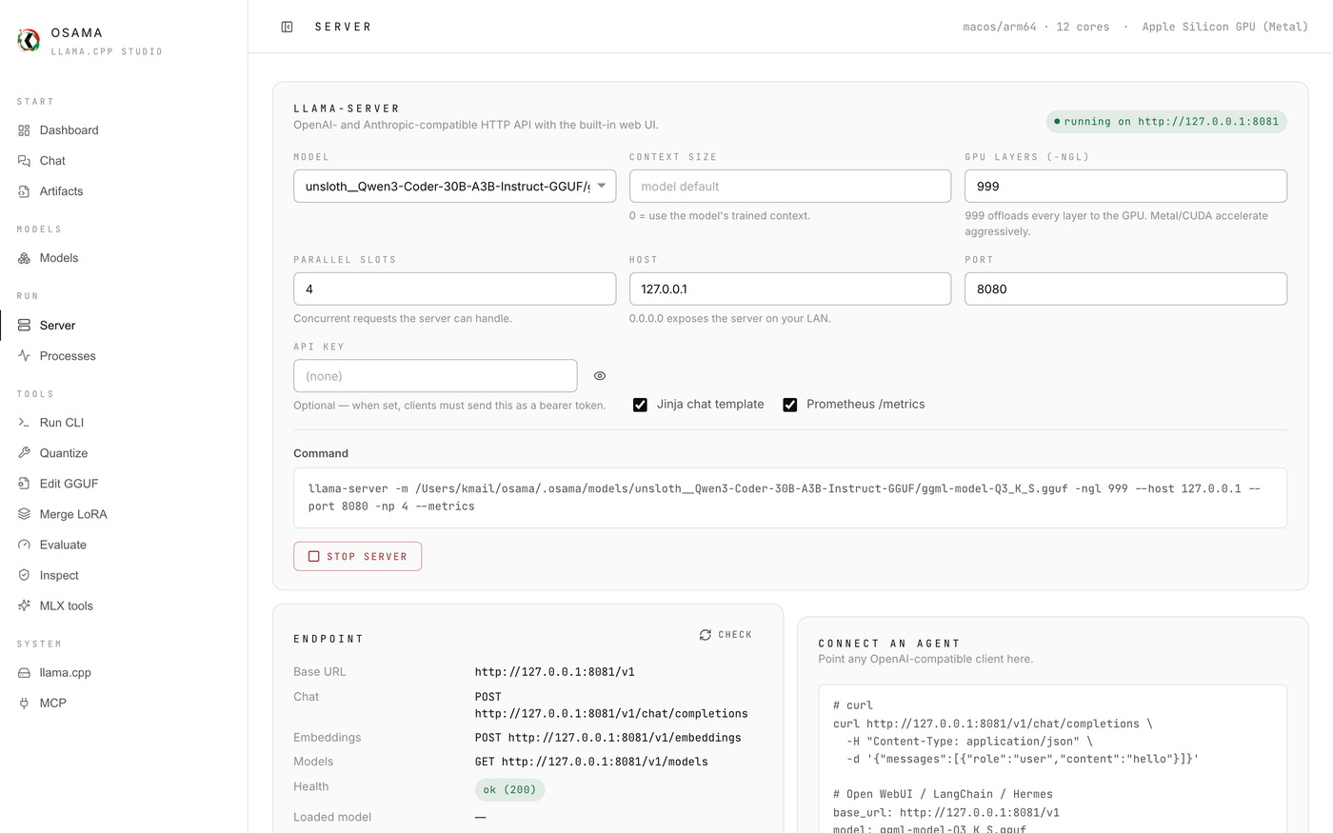1333x833 pixels.
Task: Click the MLX tools sparkle icon
Action: coord(24,605)
